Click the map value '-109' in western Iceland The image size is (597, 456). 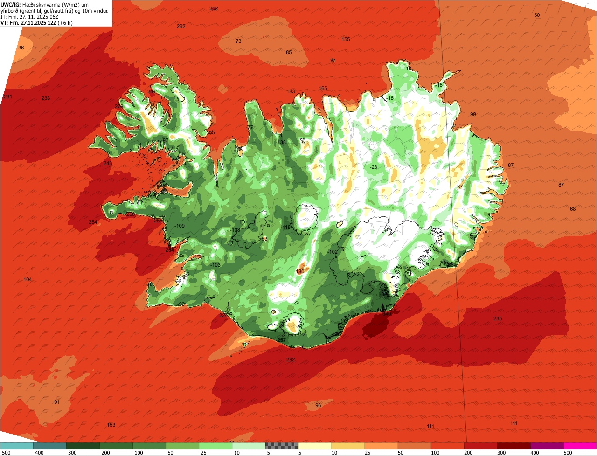click(x=180, y=226)
